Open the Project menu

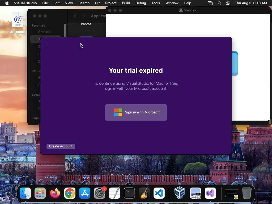click(x=111, y=3)
